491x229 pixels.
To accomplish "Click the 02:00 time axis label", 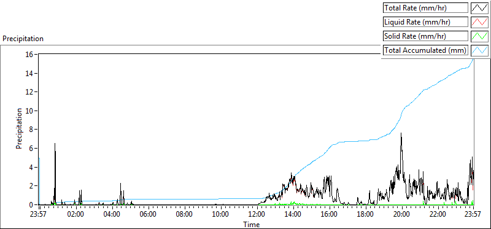I will click(x=76, y=215).
